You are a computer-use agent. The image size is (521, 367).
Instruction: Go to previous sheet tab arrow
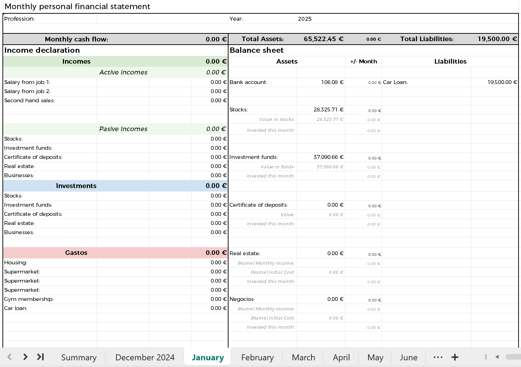tap(9, 357)
